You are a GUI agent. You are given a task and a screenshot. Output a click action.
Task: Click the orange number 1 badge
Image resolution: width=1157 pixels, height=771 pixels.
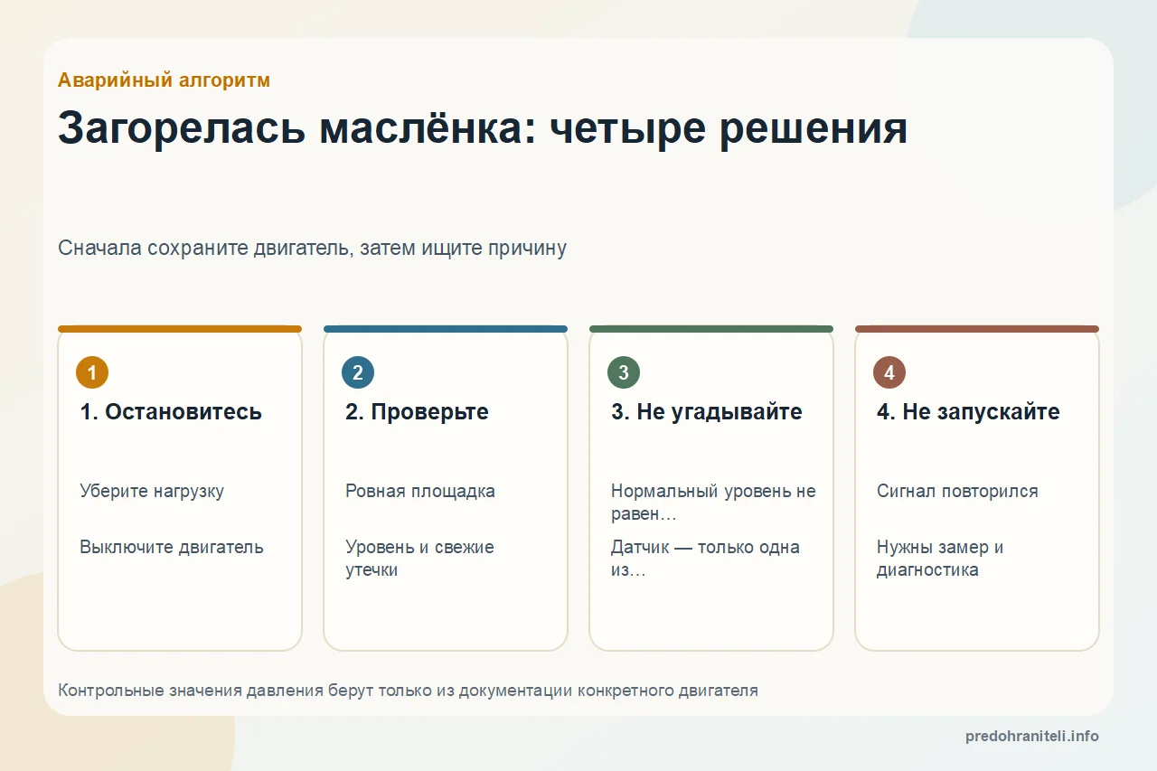click(x=92, y=372)
